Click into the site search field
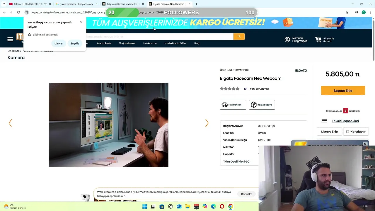The height and width of the screenshot is (211, 375). pyautogui.click(x=160, y=36)
